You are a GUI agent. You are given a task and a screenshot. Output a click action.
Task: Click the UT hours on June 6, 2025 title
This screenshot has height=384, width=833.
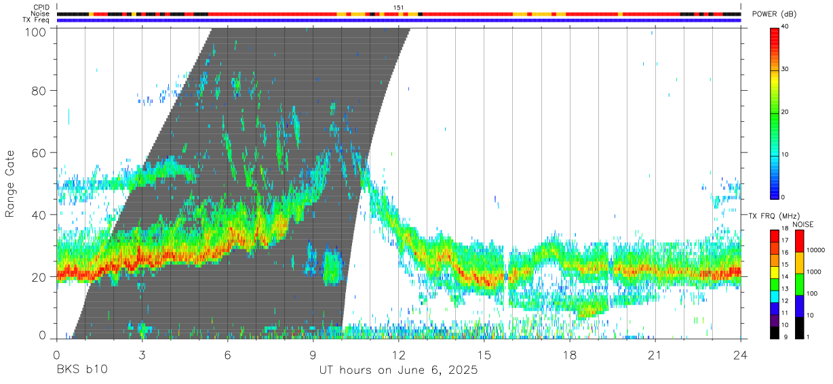point(399,370)
